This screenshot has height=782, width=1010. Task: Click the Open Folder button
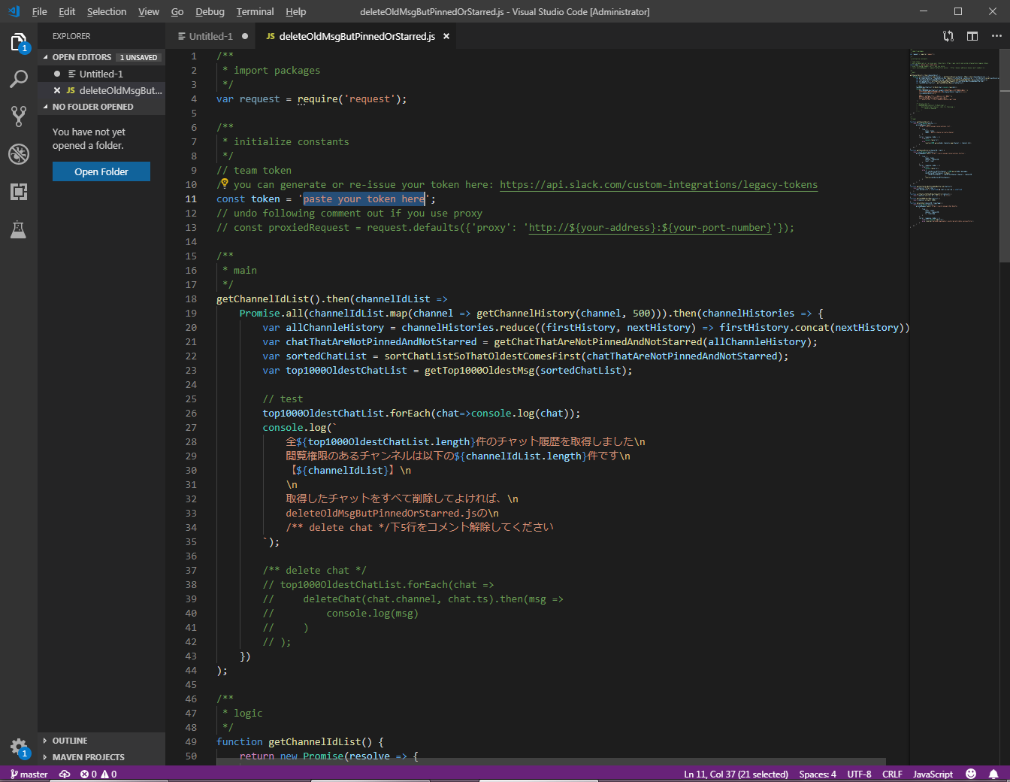point(101,171)
